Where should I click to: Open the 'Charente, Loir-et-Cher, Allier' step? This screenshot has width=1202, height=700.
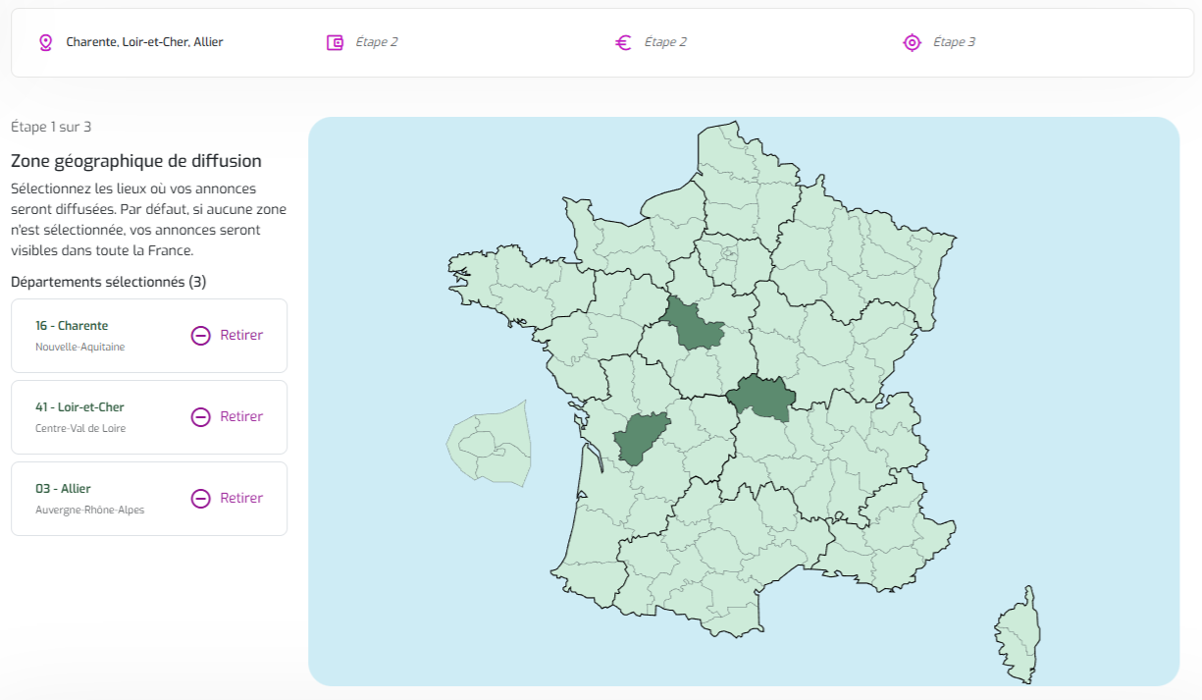point(144,42)
